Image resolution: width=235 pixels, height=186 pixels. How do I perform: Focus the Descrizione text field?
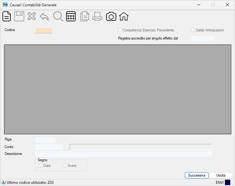(x=123, y=154)
